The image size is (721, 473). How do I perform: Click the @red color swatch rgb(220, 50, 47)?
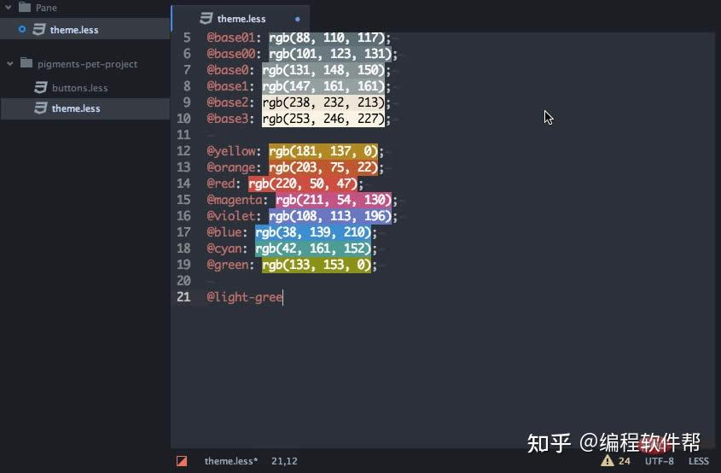point(303,184)
